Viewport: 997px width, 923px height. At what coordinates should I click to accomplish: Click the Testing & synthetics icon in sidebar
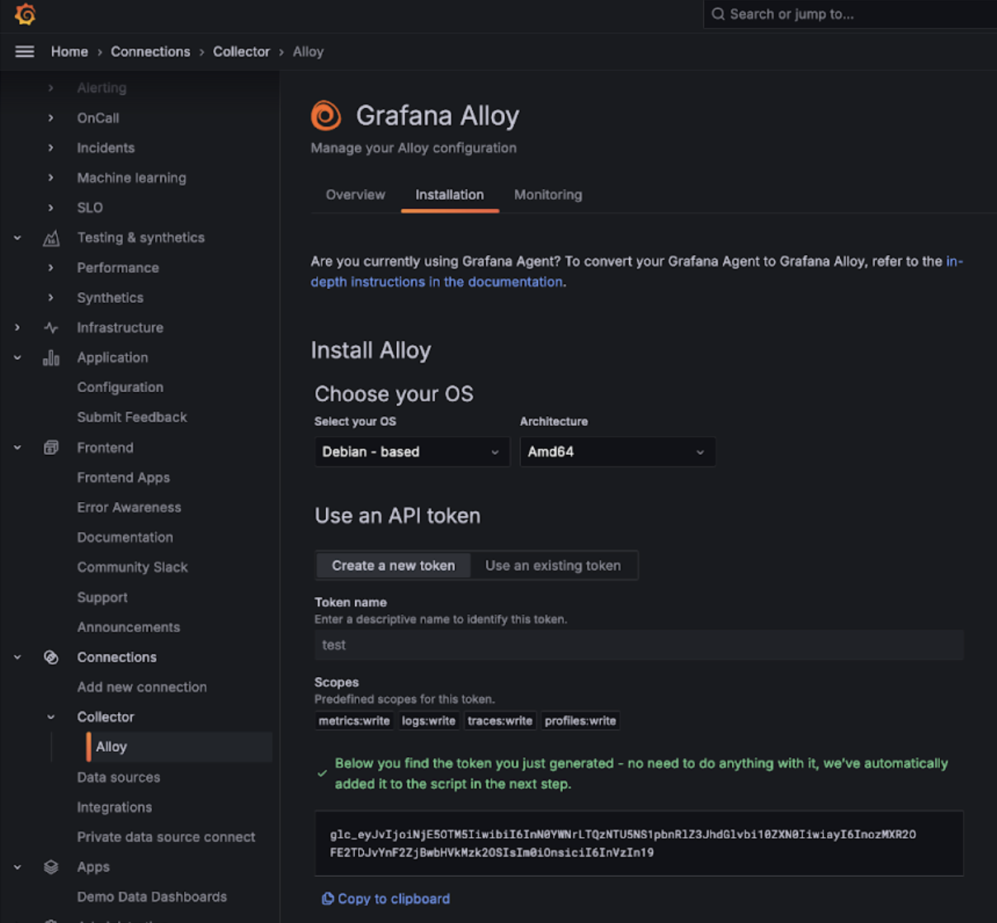click(x=50, y=238)
